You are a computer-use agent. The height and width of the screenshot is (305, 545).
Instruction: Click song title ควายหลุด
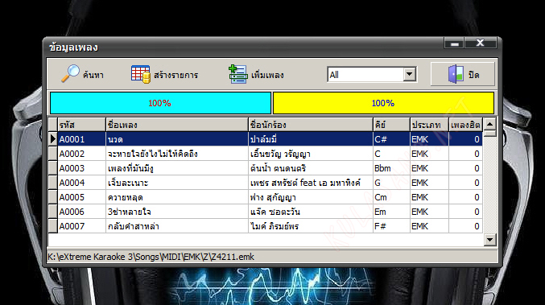(125, 197)
